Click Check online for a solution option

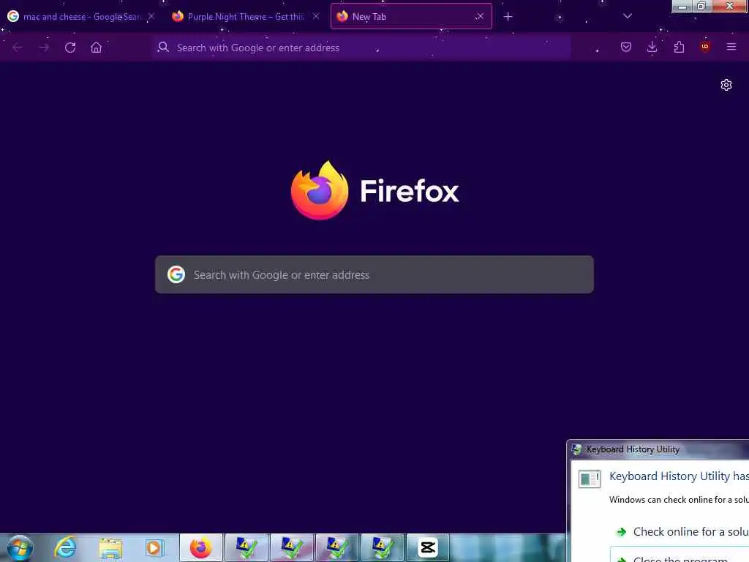click(682, 532)
